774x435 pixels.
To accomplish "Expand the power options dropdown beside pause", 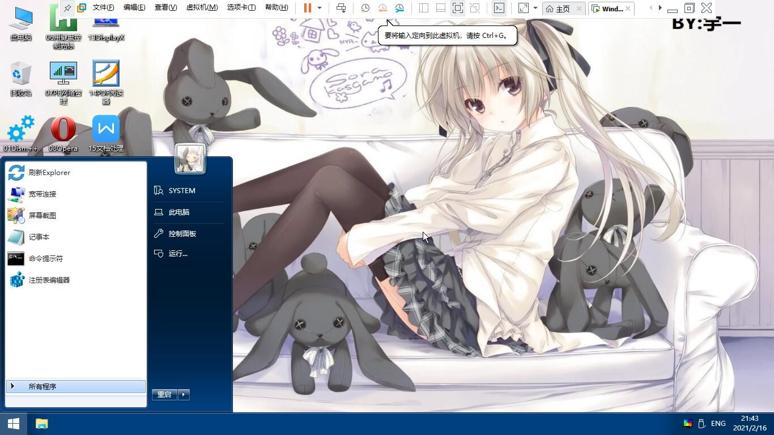I will tap(320, 8).
